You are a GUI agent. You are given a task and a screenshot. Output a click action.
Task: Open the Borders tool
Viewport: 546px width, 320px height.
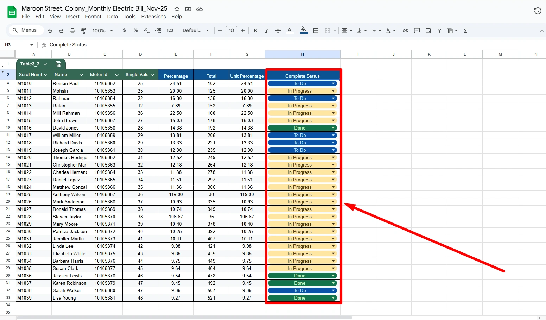316,31
